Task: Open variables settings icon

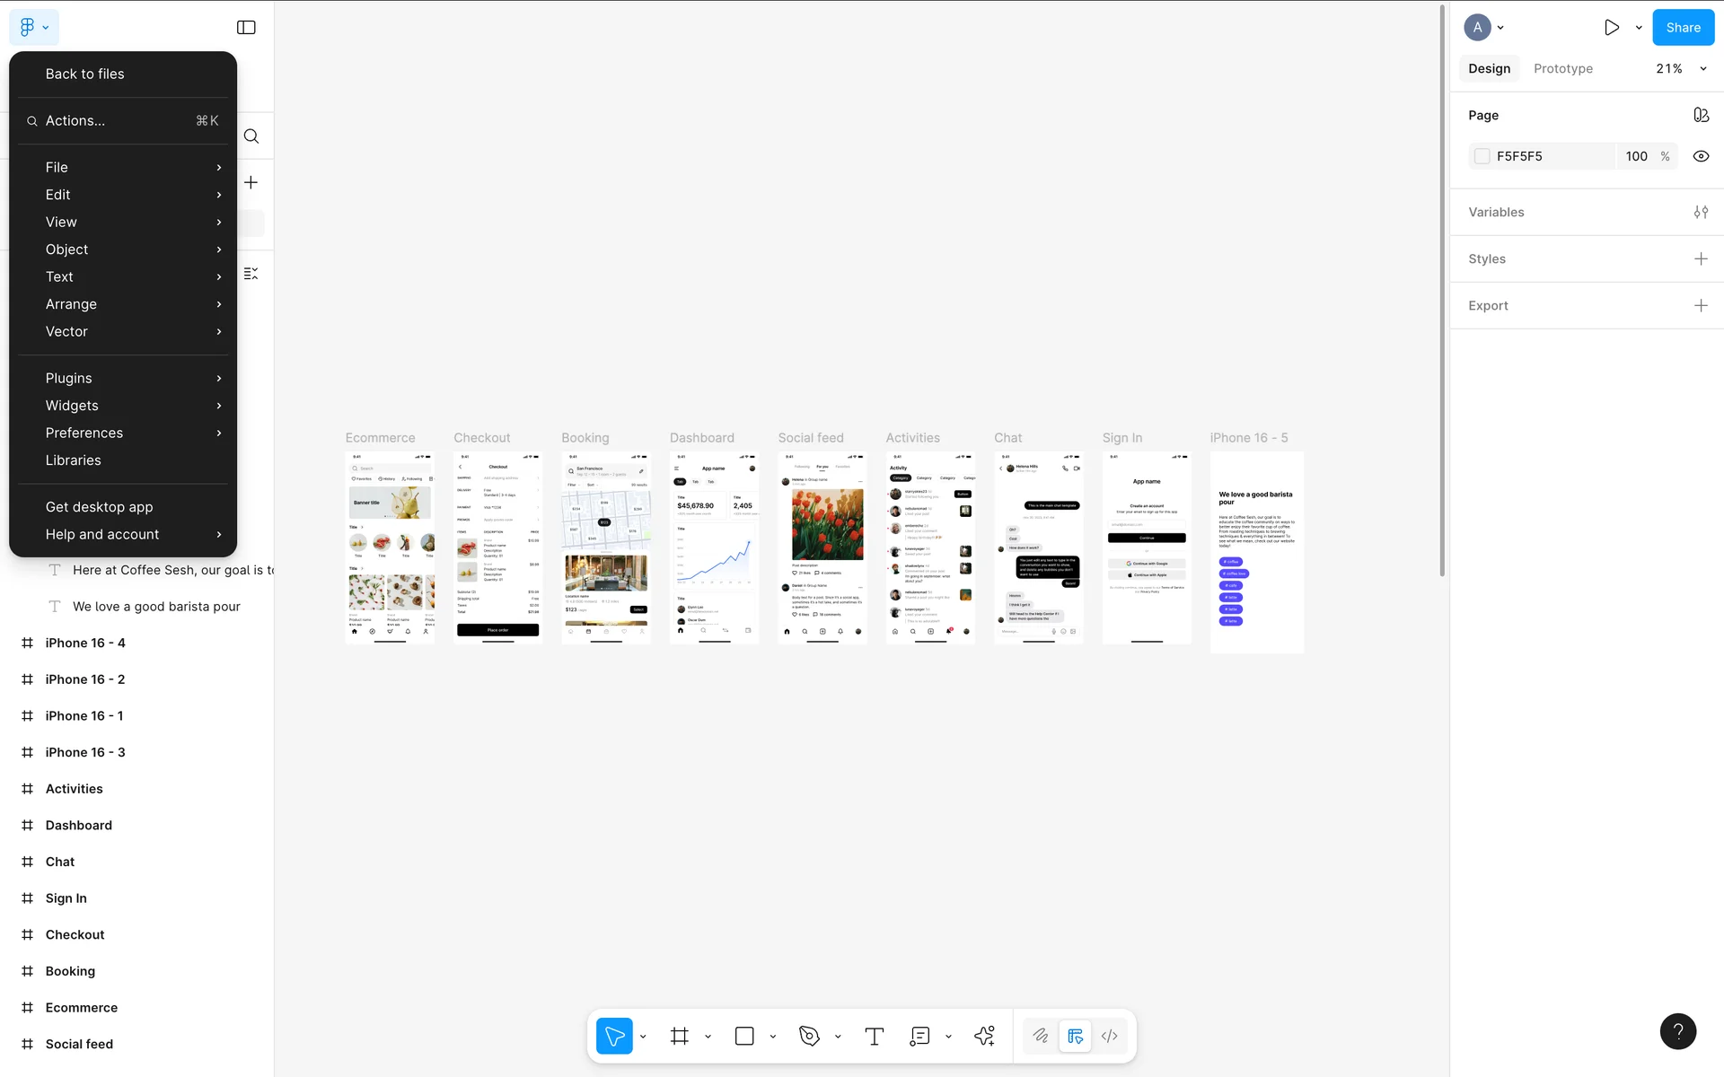Action: click(x=1701, y=213)
